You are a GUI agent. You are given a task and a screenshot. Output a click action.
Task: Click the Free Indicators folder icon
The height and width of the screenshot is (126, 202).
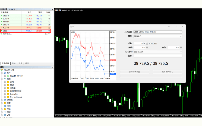(x=8, y=97)
